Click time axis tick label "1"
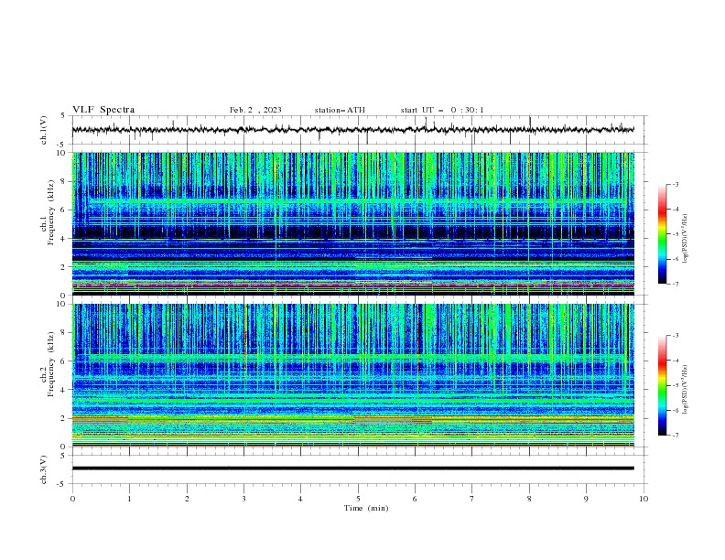This screenshot has width=725, height=560. (129, 499)
